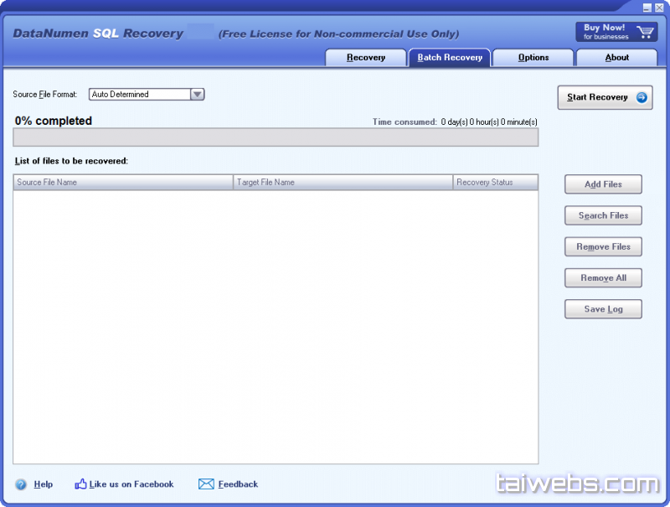The image size is (670, 507).
Task: Go to the About tab
Action: 616,58
